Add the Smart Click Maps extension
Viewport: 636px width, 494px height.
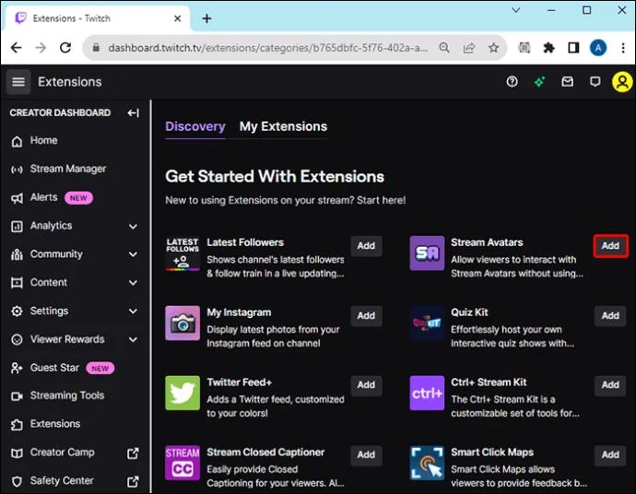(x=610, y=455)
